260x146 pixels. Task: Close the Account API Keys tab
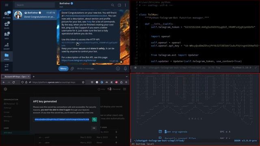(28, 77)
